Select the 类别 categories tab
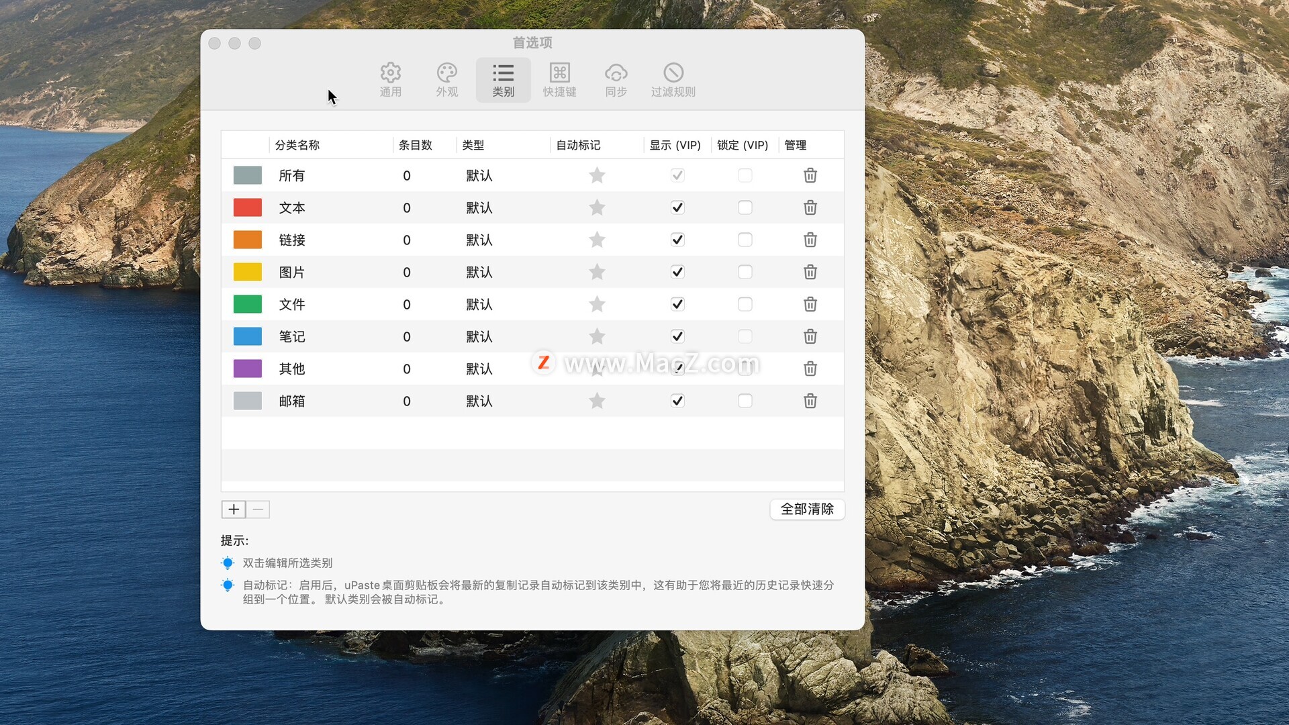This screenshot has width=1289, height=725. pos(503,80)
